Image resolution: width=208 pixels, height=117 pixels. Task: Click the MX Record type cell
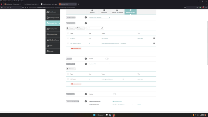(73, 79)
